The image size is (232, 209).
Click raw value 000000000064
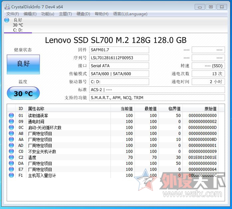[x=202, y=169]
